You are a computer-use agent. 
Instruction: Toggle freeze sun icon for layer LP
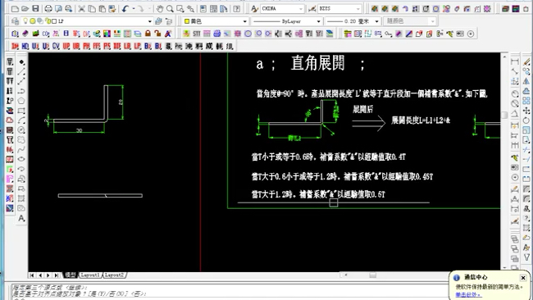point(33,21)
